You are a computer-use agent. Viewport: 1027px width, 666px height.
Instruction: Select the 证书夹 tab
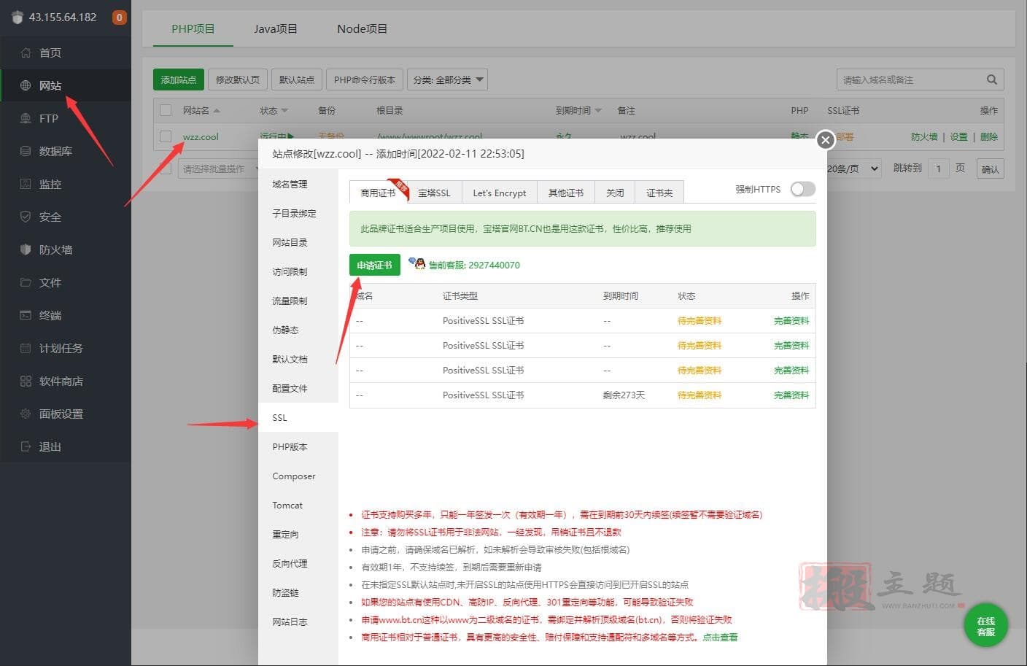(659, 193)
